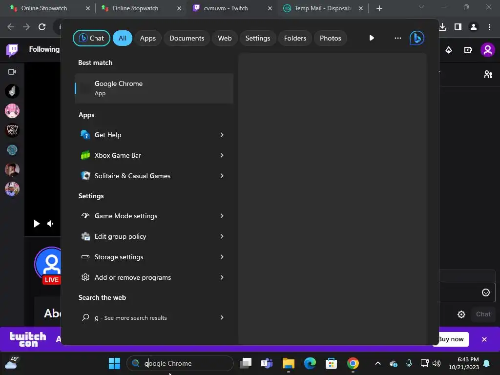Viewport: 500px width, 375px height.
Task: Switch to Temp Mail browser tab
Action: pos(322,8)
